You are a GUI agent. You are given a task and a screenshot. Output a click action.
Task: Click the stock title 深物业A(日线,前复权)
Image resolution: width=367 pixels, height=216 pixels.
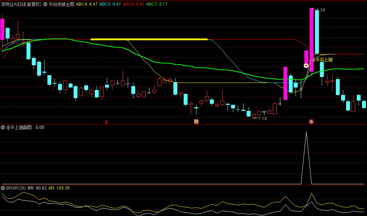(x=21, y=4)
